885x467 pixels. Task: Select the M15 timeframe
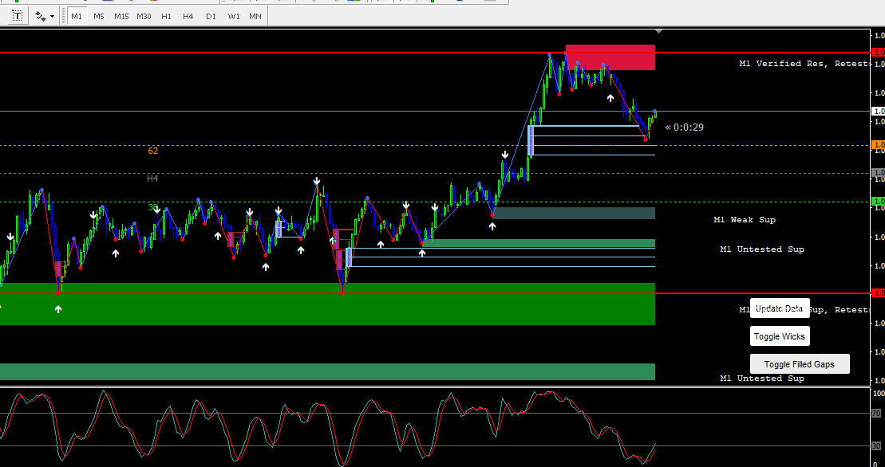coord(121,16)
